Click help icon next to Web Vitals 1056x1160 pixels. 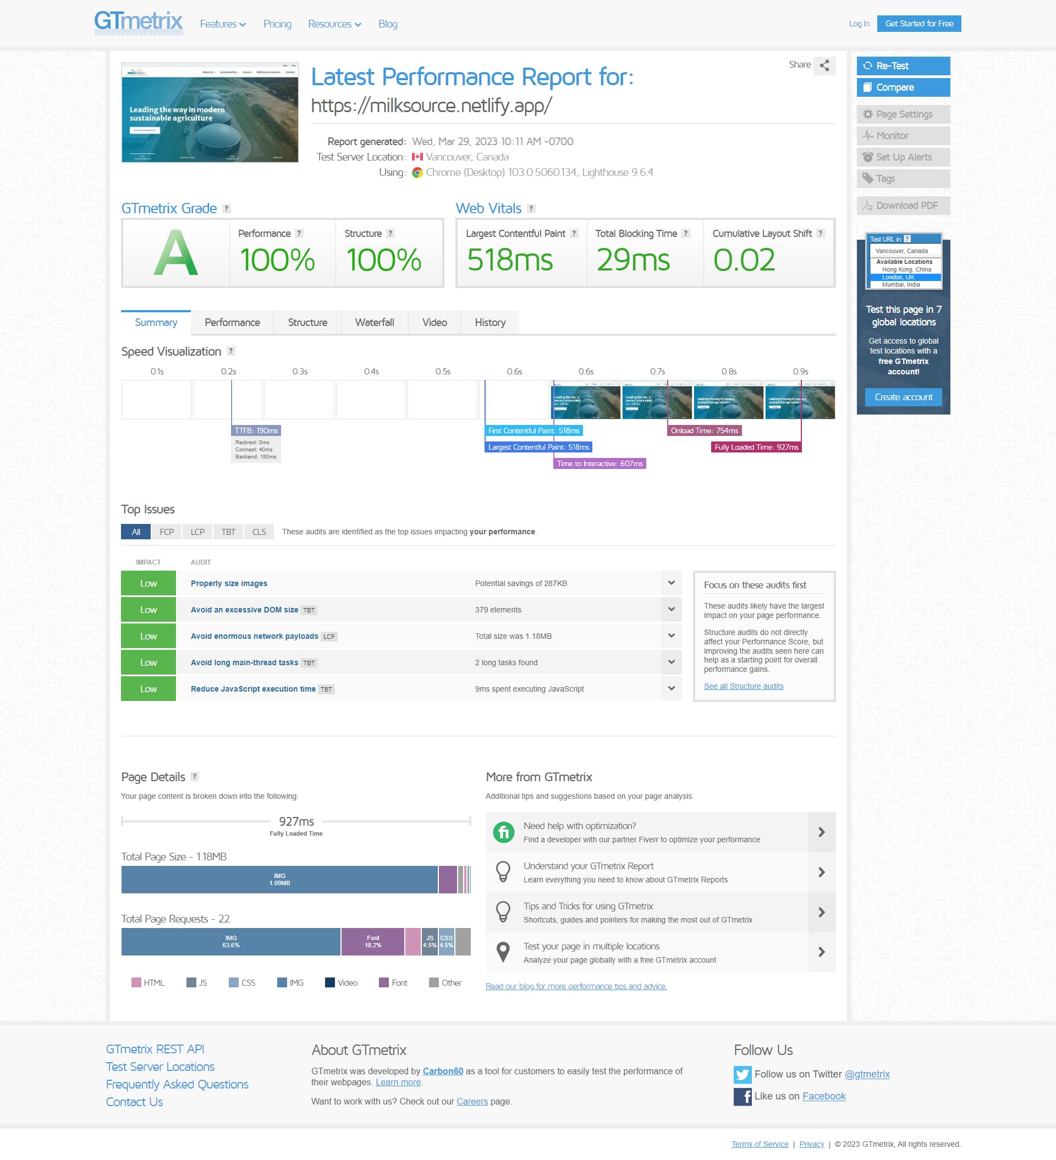[531, 209]
